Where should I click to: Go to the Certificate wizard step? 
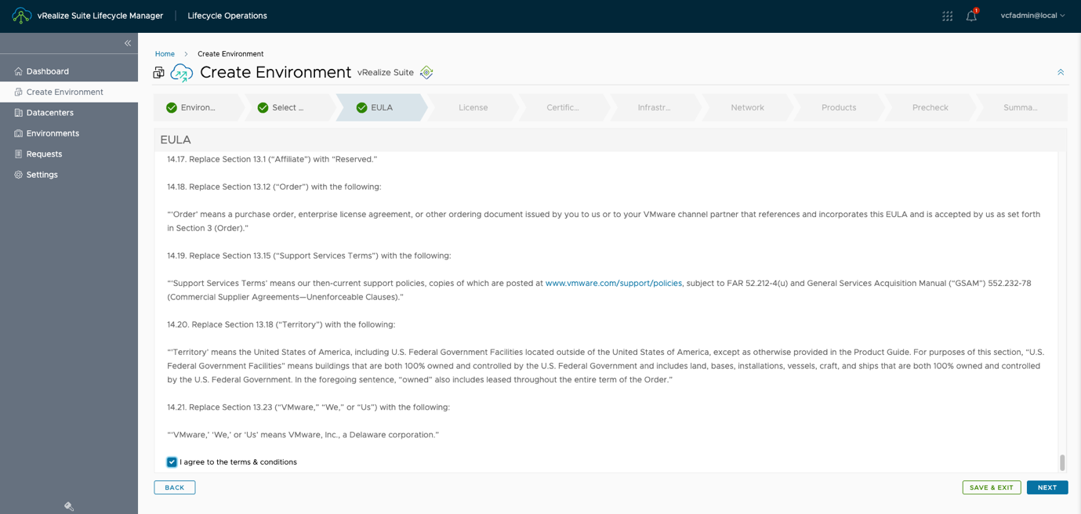pyautogui.click(x=563, y=107)
